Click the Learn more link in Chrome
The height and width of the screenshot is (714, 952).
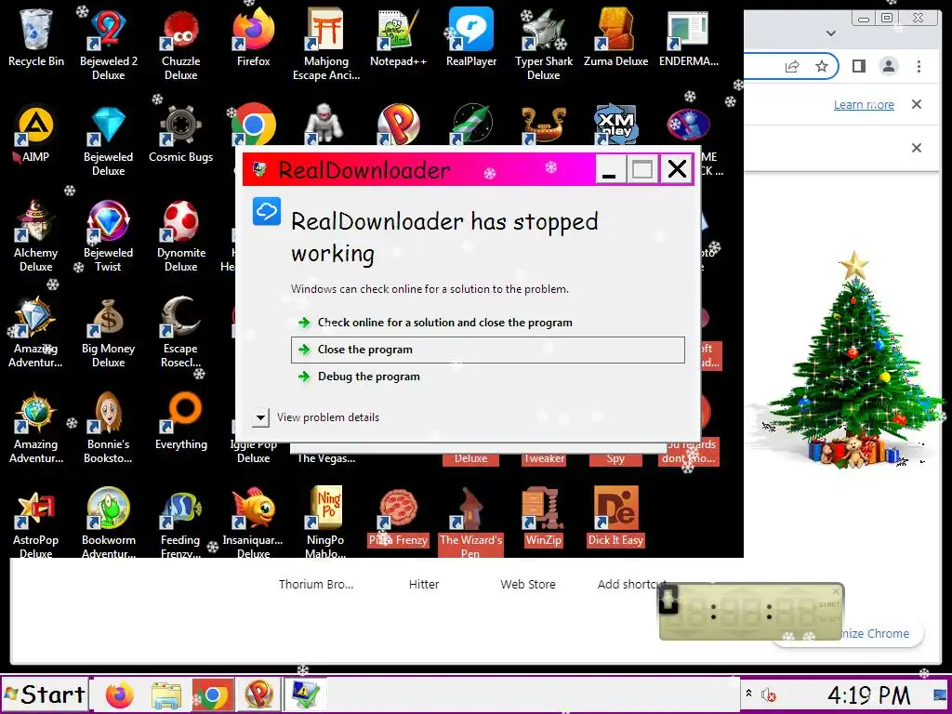click(x=864, y=104)
